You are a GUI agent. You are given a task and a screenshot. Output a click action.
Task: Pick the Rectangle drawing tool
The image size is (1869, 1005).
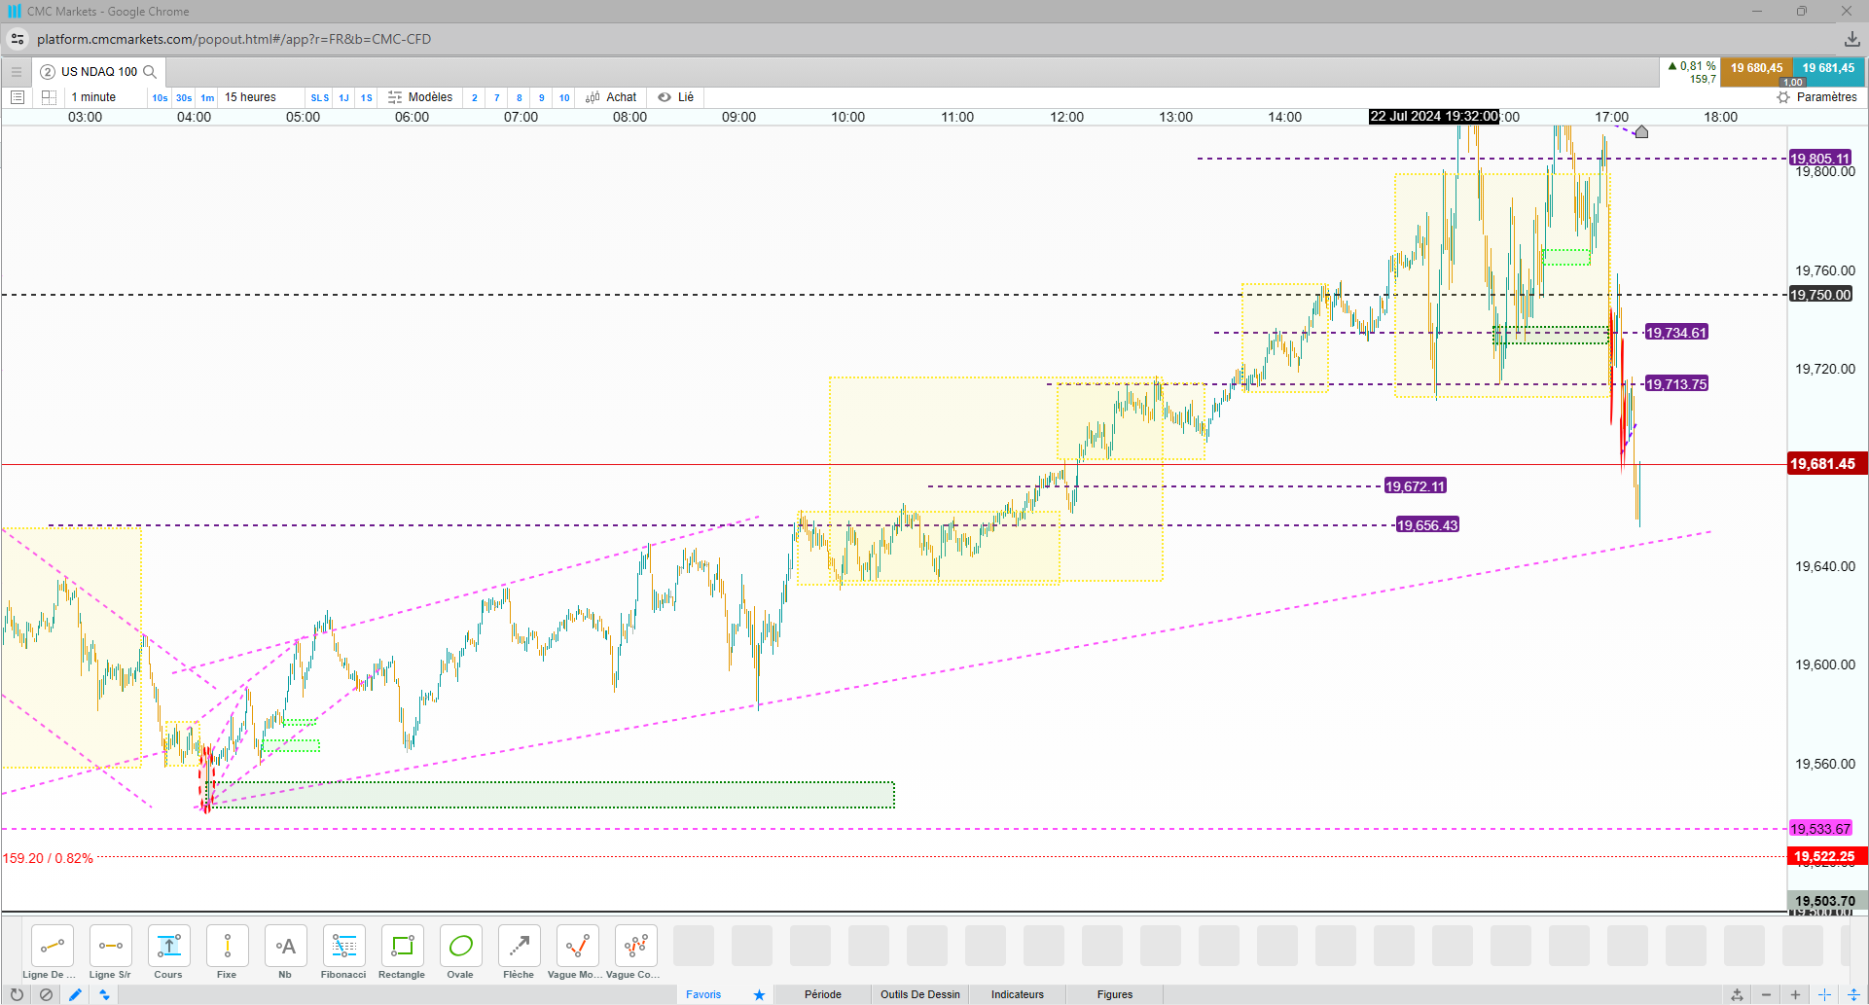click(x=402, y=952)
